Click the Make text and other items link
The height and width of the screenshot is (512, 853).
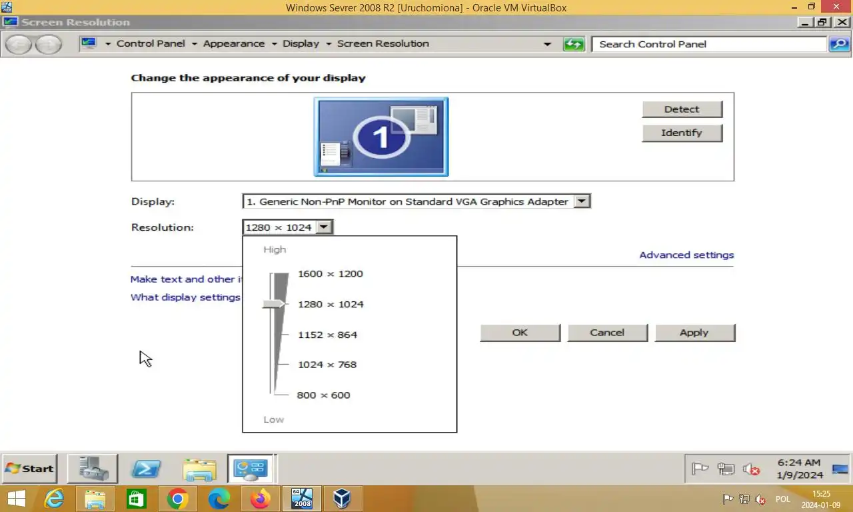click(186, 279)
